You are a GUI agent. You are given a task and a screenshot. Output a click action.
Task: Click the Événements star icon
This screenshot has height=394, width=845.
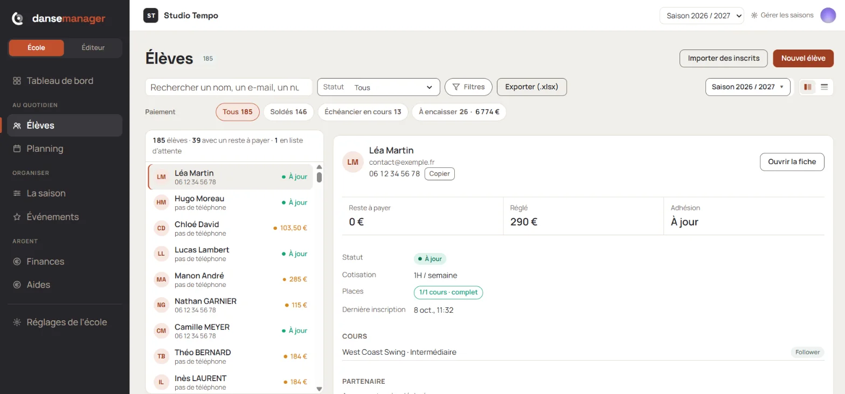tap(17, 217)
